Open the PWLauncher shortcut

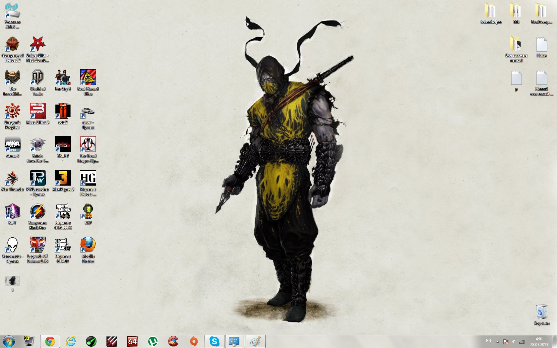click(37, 183)
